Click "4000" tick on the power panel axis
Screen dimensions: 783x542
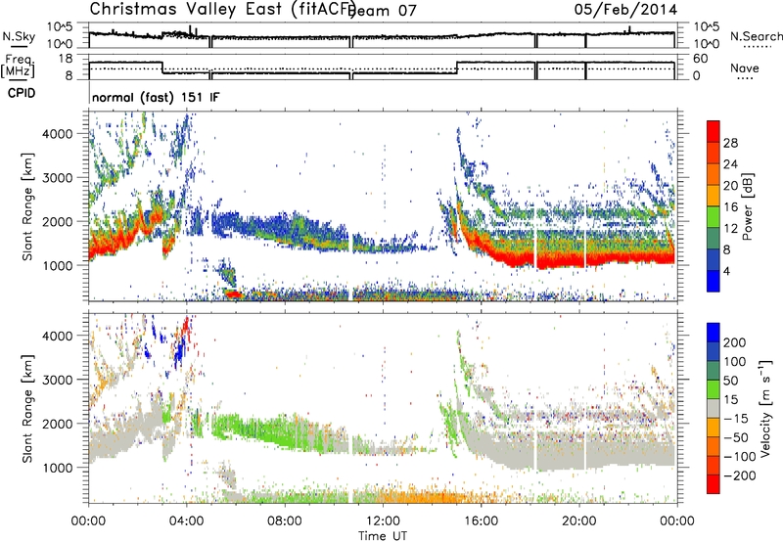(x=58, y=134)
